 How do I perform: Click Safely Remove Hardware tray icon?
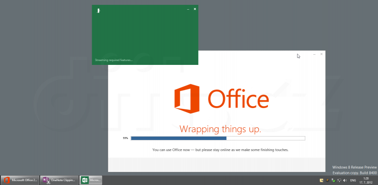[x=333, y=180]
